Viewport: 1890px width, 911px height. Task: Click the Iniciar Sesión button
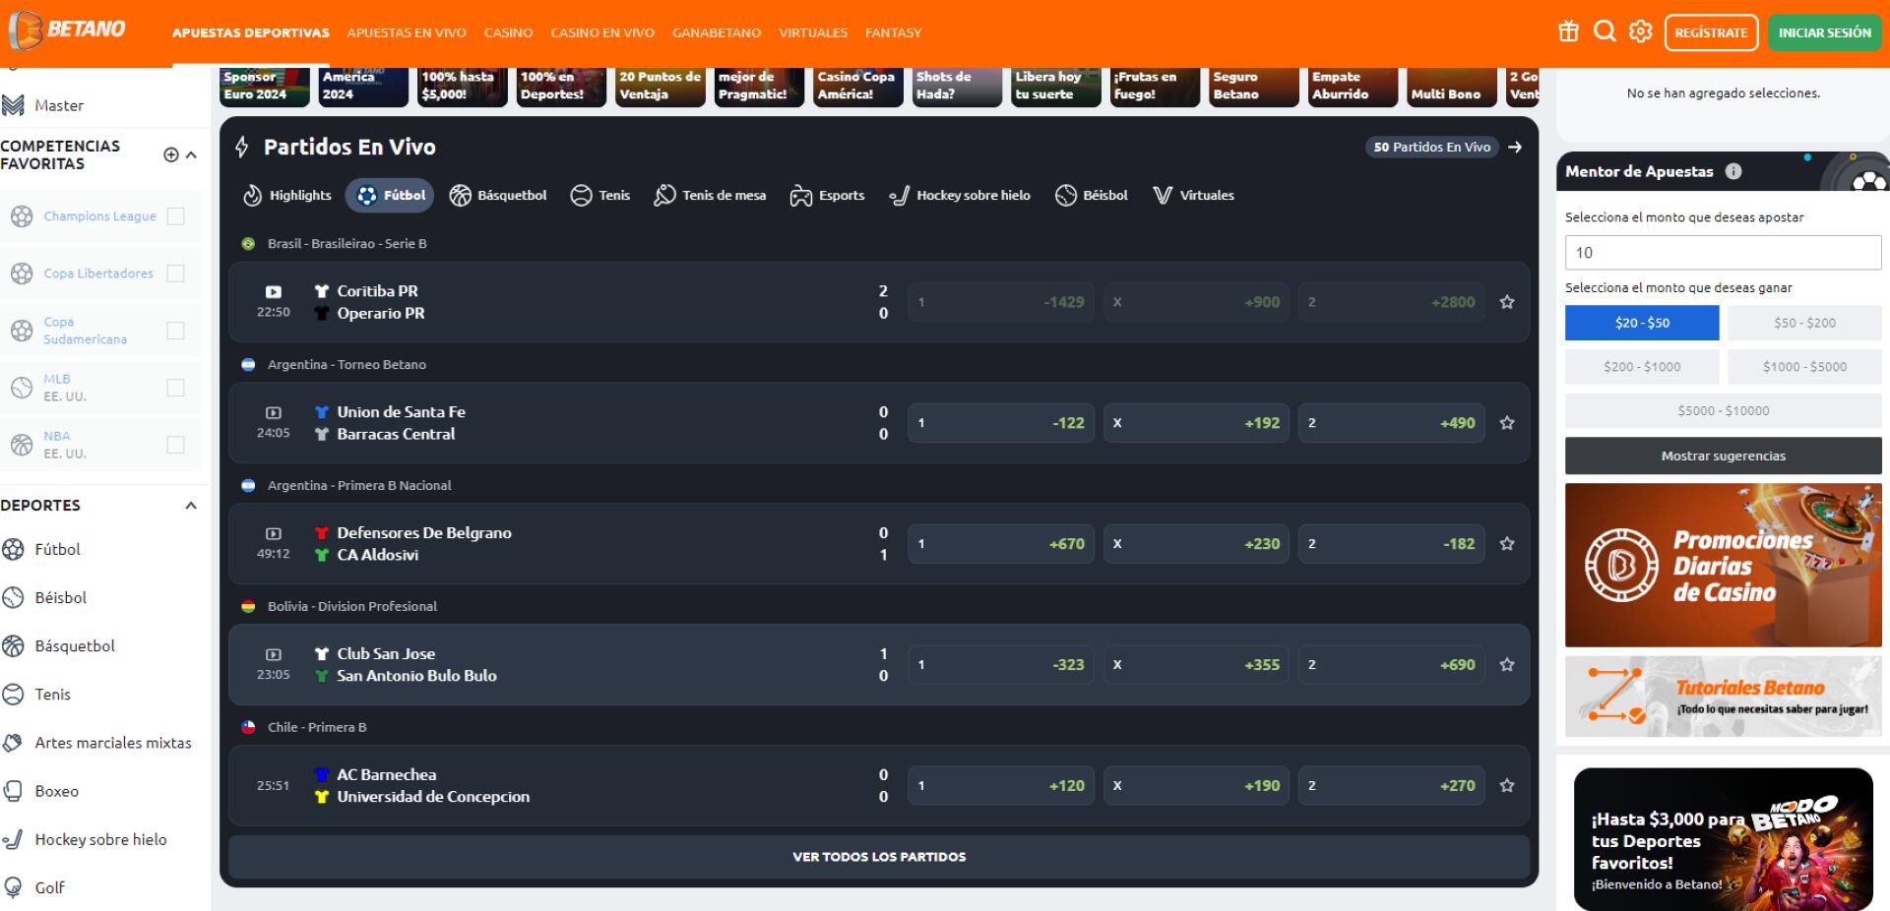tap(1824, 32)
